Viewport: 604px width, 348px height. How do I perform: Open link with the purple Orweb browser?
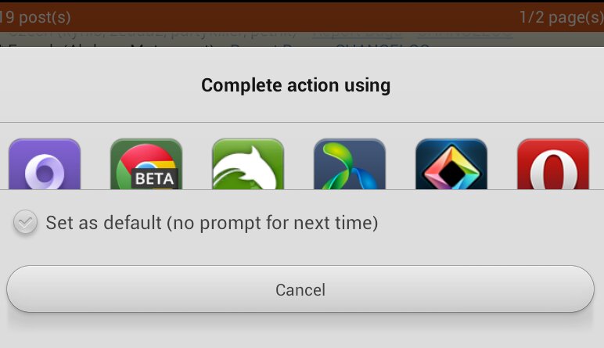(x=45, y=164)
